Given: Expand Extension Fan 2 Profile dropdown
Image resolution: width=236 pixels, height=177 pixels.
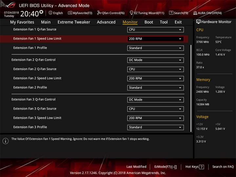Looking at the screenshot, I should pyautogui.click(x=155, y=88).
